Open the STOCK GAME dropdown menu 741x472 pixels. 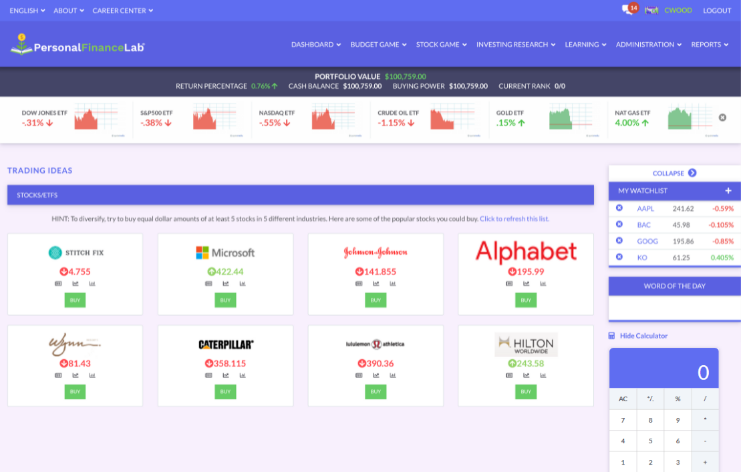[x=442, y=44]
